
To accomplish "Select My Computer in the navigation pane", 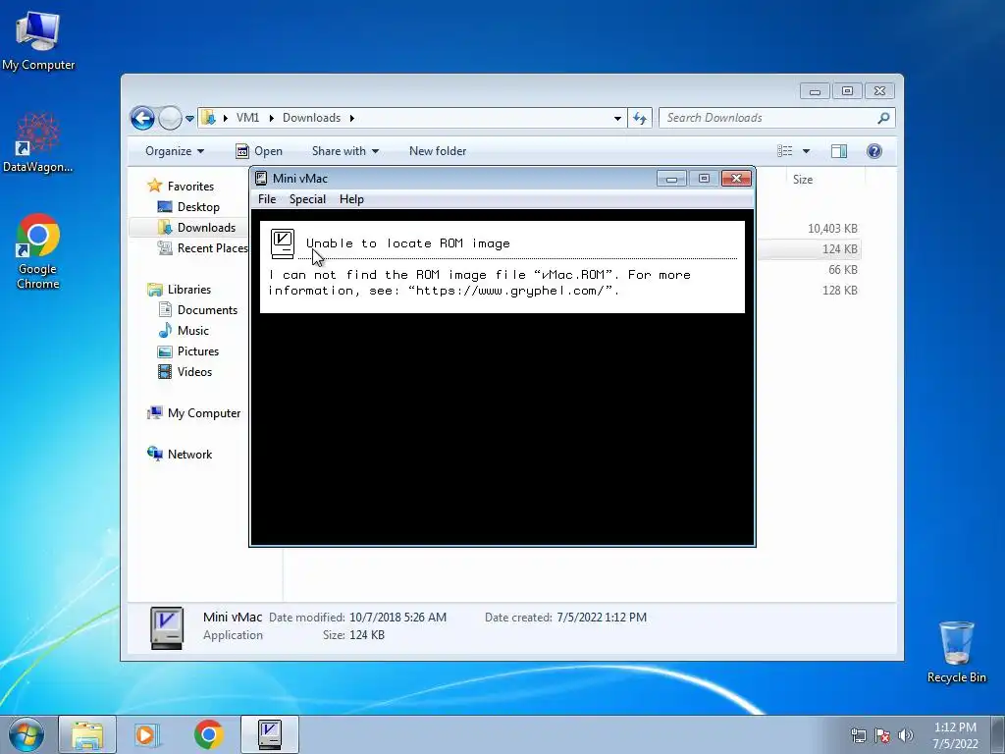I will (204, 413).
